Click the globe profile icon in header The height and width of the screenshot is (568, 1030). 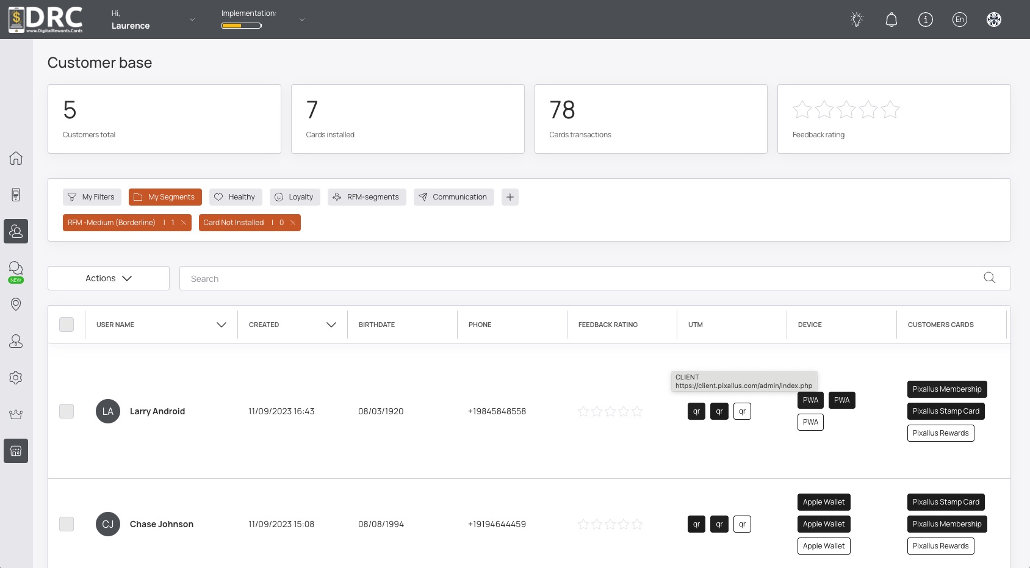tap(994, 20)
